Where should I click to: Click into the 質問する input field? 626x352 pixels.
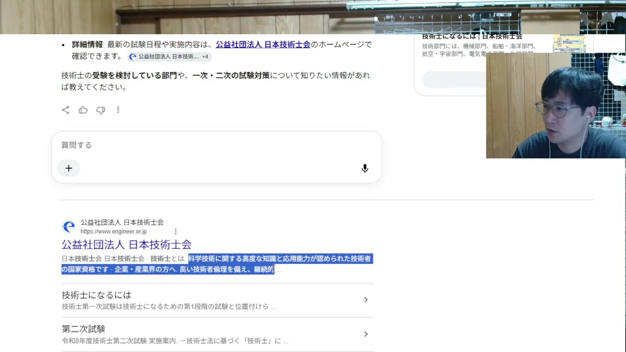[217, 145]
